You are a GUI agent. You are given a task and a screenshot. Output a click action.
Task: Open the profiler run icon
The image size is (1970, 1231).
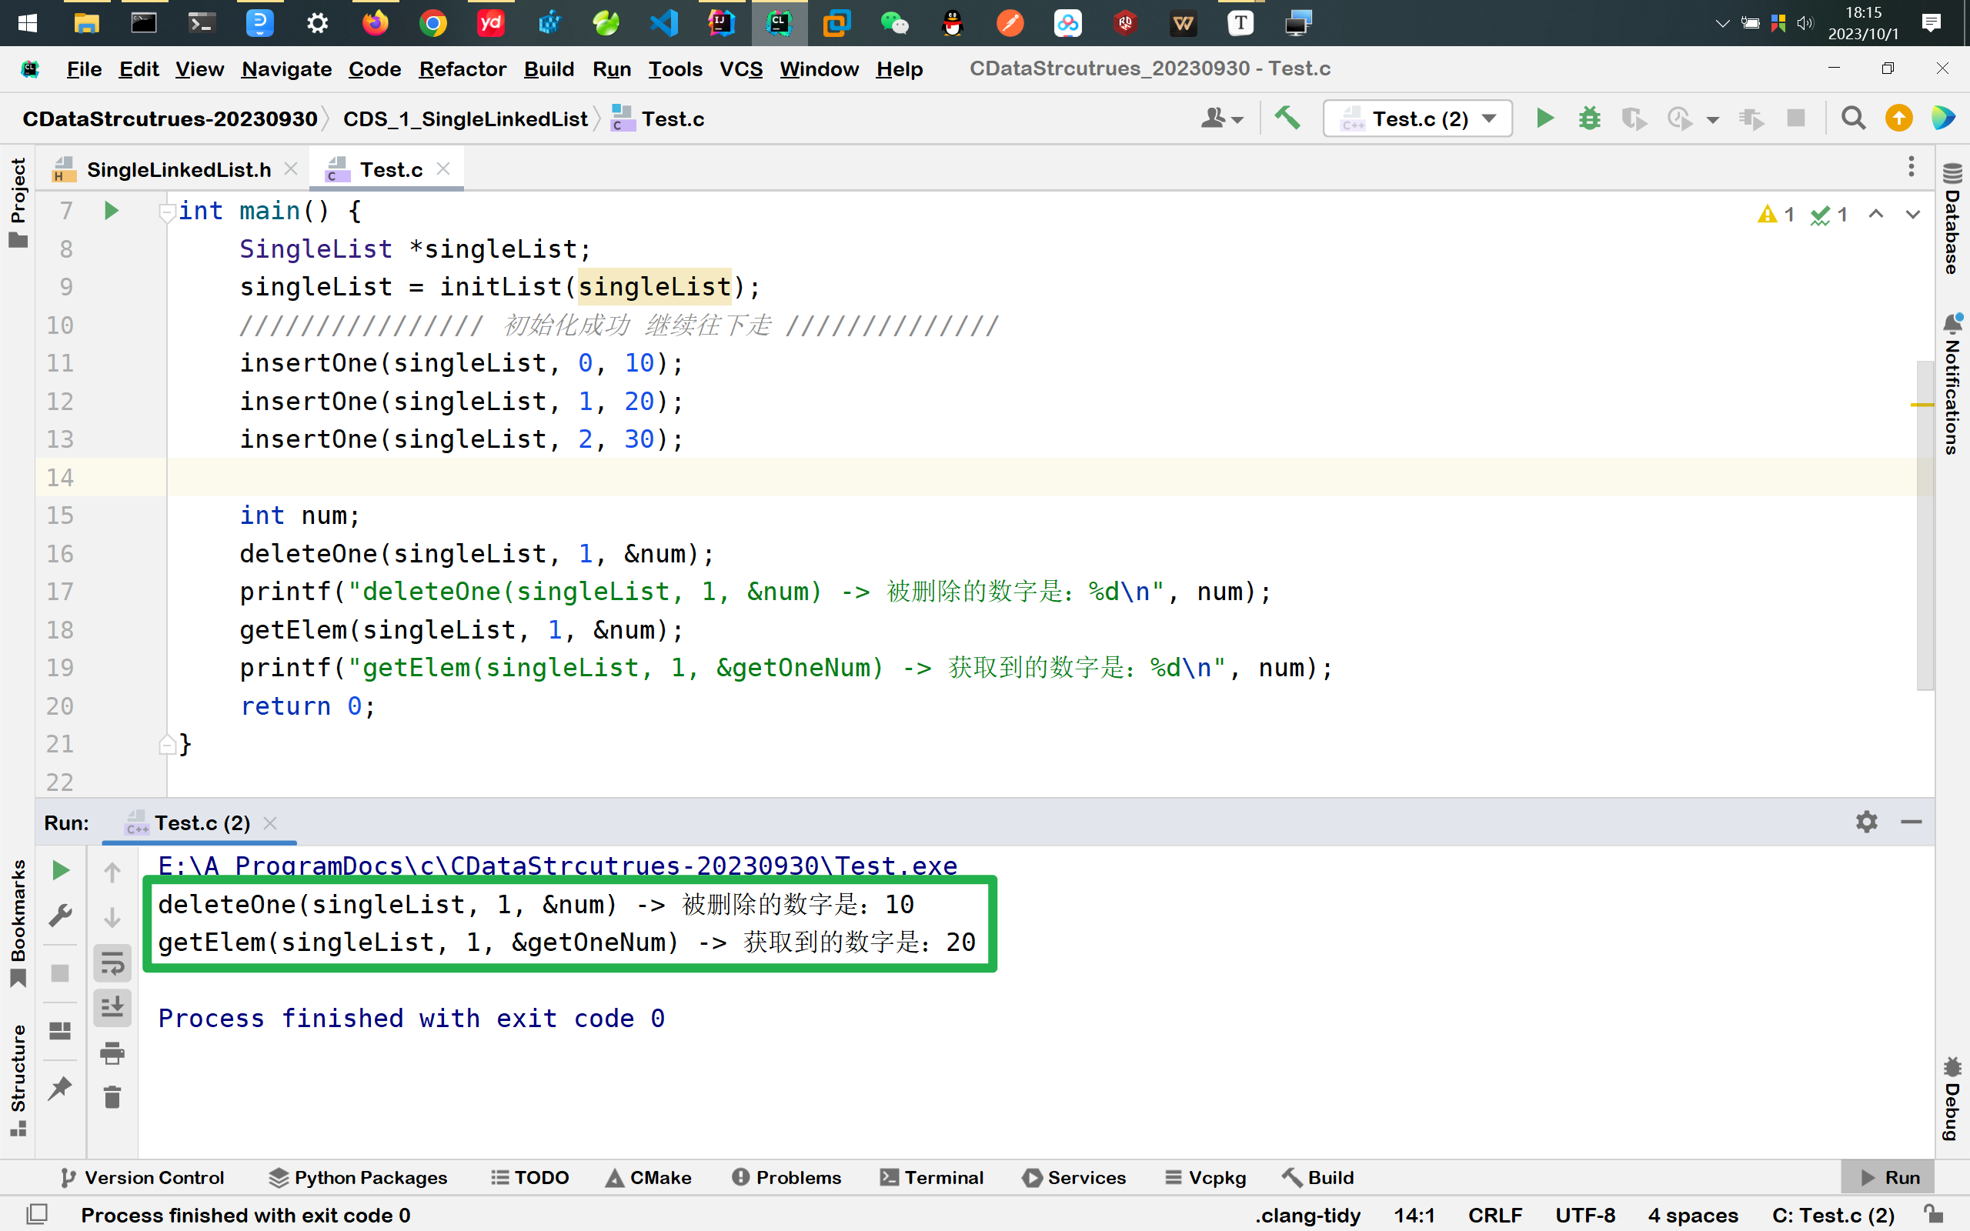(1680, 118)
